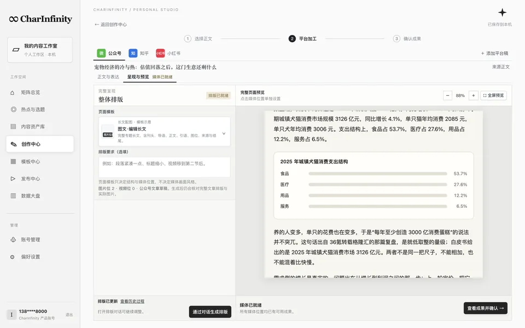Click the 已保存到本机 status text
Viewport: 525px width, 328px height.
pos(499,25)
